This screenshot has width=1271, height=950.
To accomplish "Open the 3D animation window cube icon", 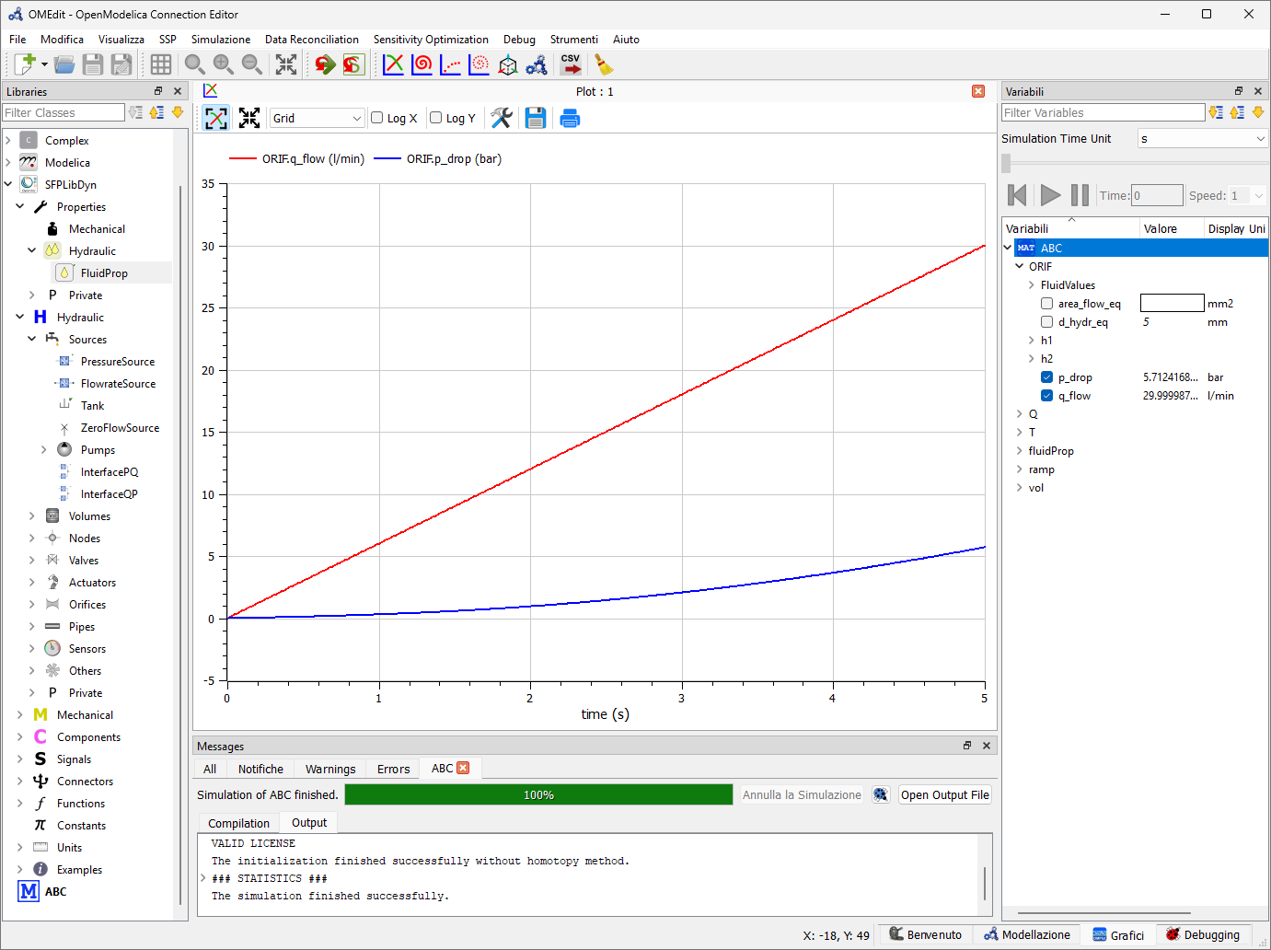I will (x=508, y=64).
